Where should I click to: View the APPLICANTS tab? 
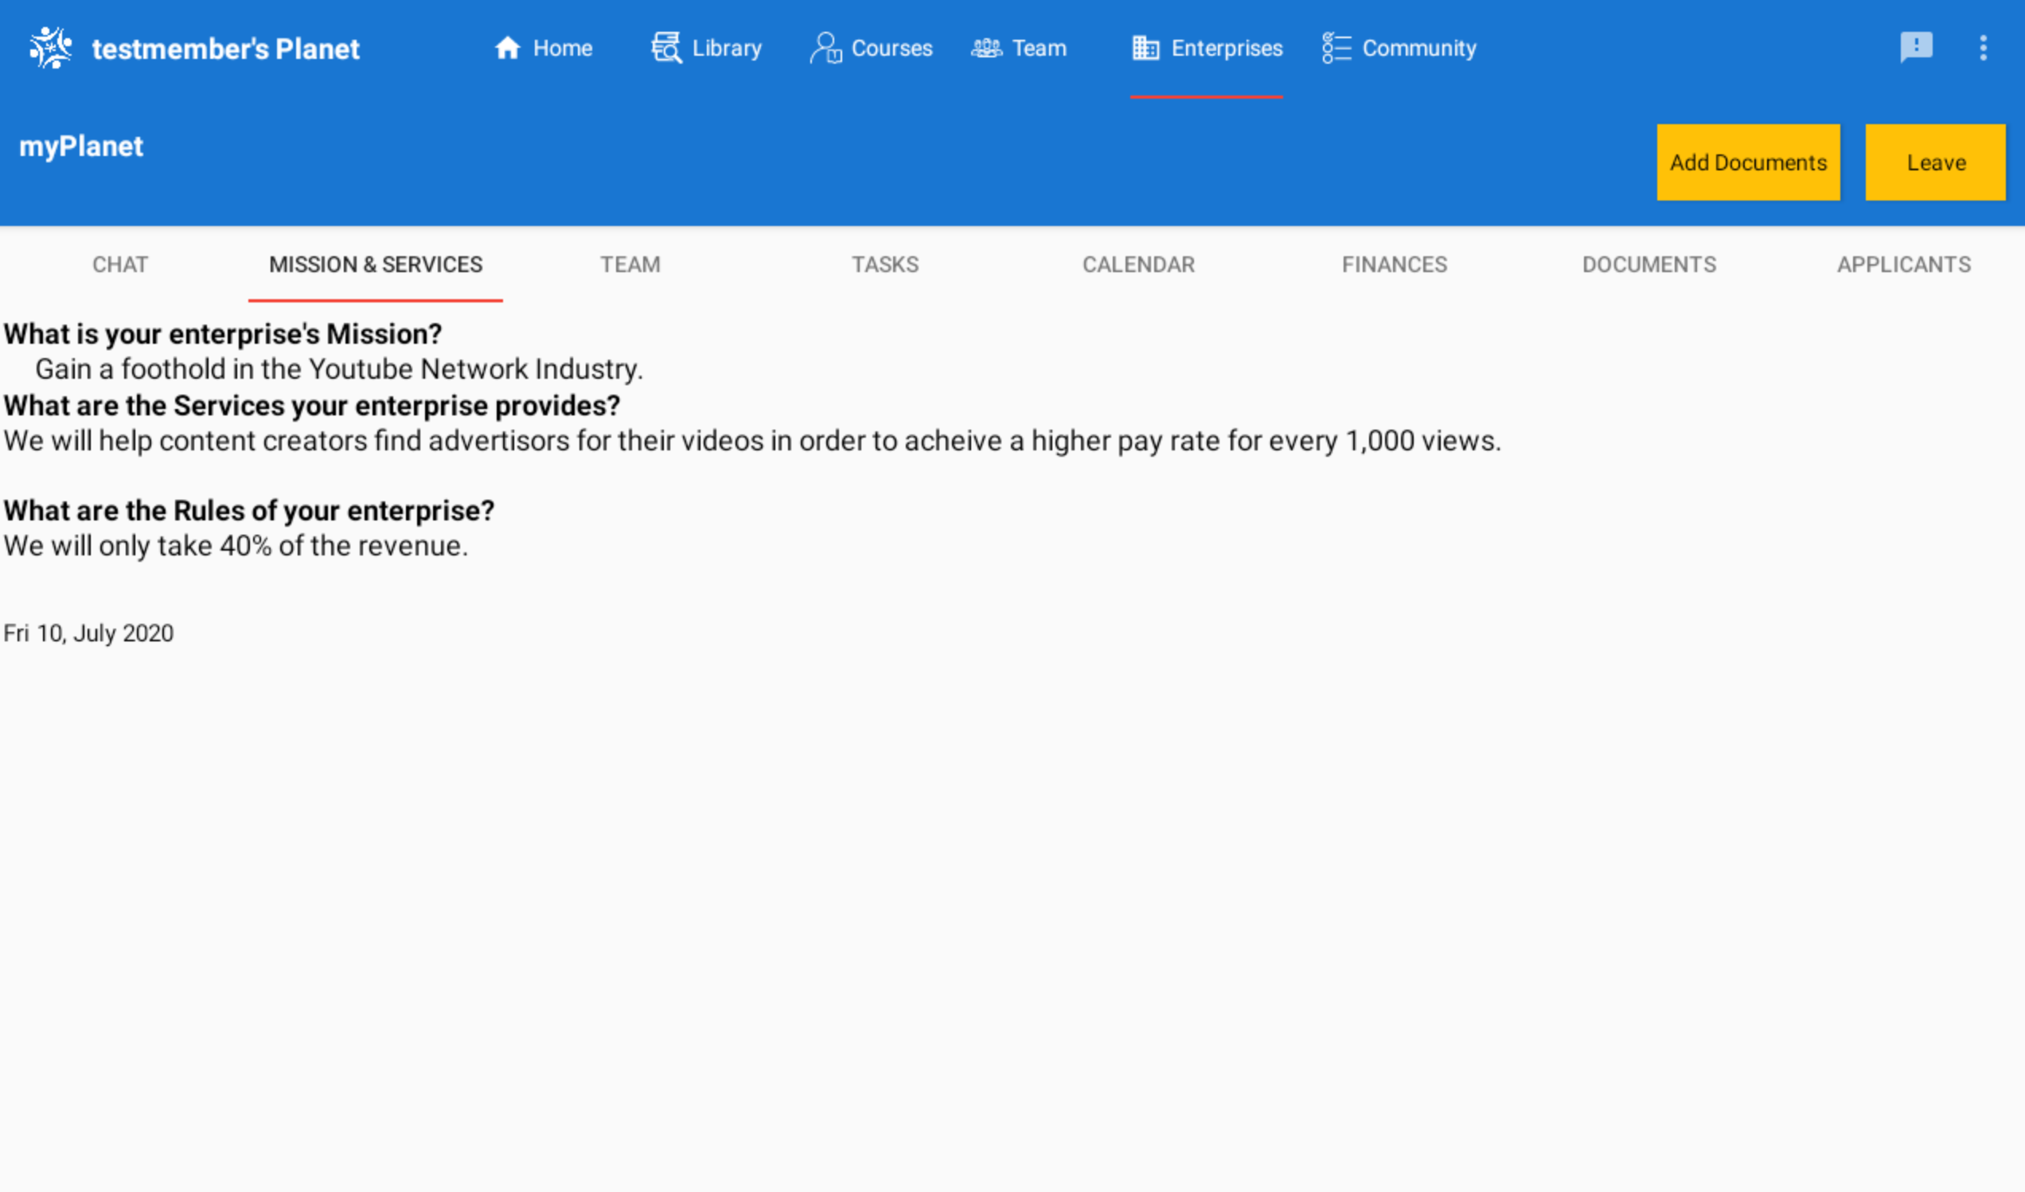1904,264
